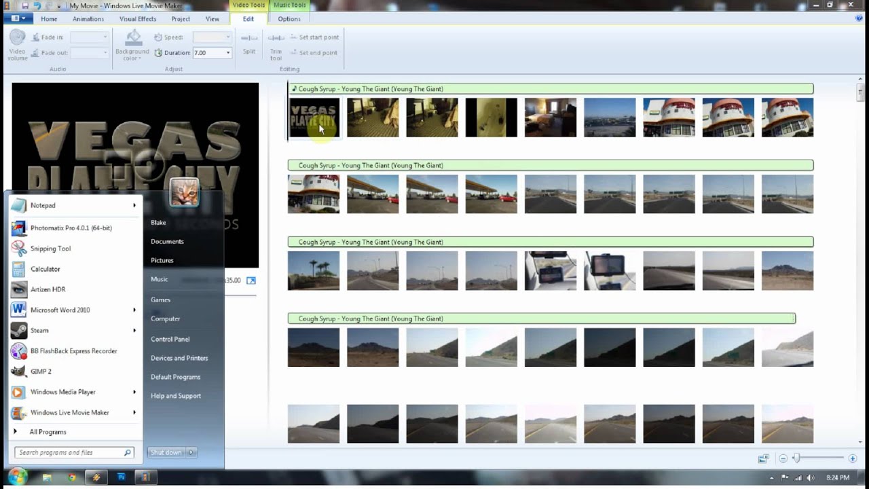
Task: Show hidden system tray icons arrow
Action: [773, 477]
